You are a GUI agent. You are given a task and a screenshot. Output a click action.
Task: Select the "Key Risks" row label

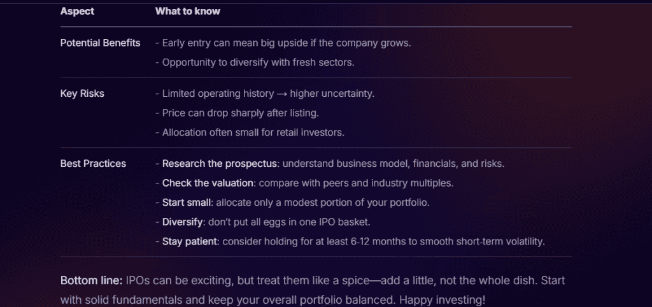pos(82,94)
